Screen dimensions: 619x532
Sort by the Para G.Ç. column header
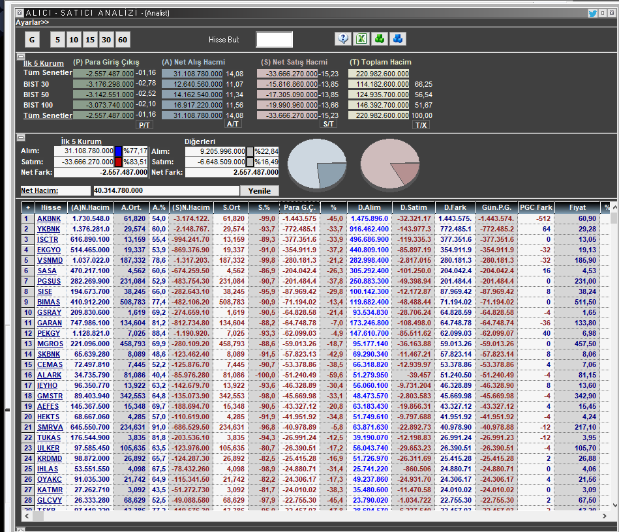pyautogui.click(x=299, y=207)
